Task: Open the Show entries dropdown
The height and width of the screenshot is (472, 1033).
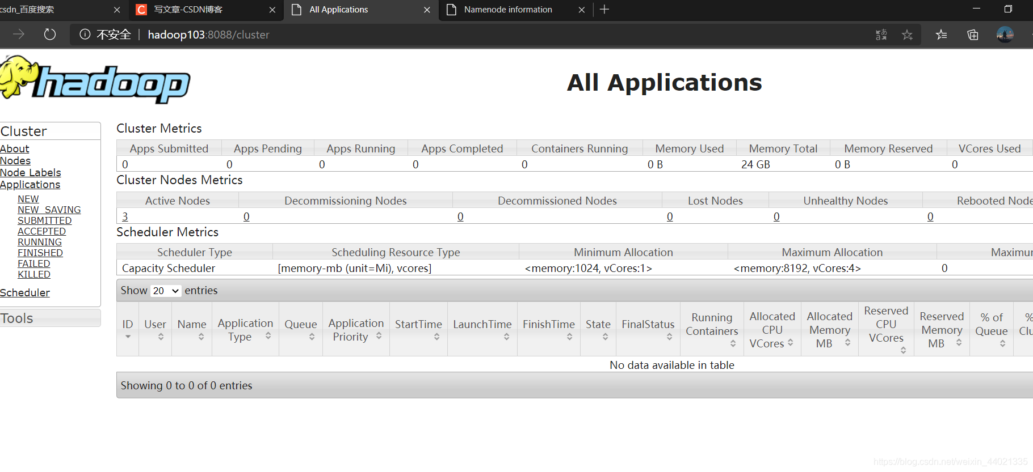Action: click(166, 291)
